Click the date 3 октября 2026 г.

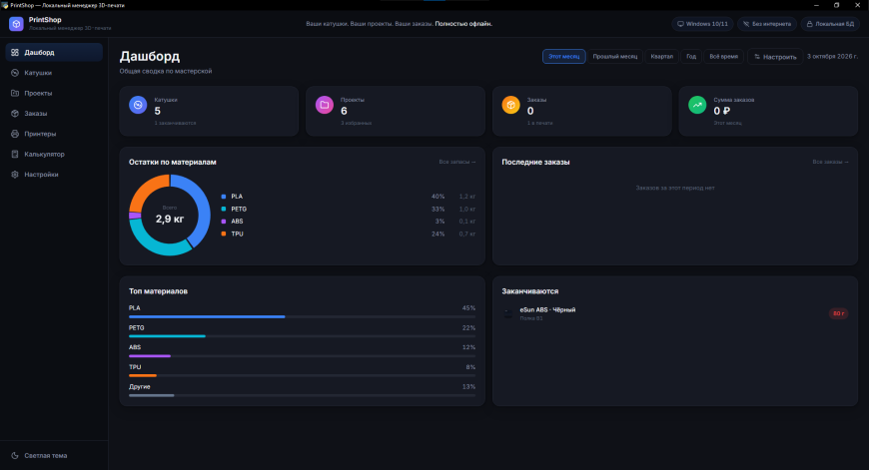(x=832, y=57)
